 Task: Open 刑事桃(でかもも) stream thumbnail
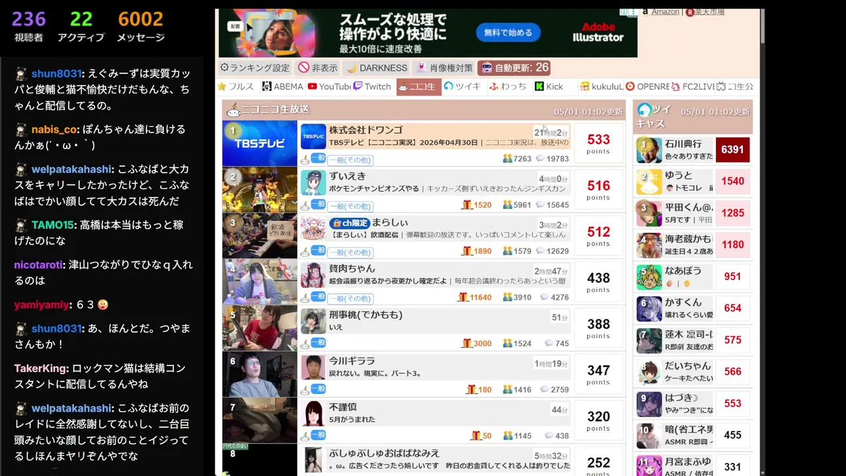[260, 328]
